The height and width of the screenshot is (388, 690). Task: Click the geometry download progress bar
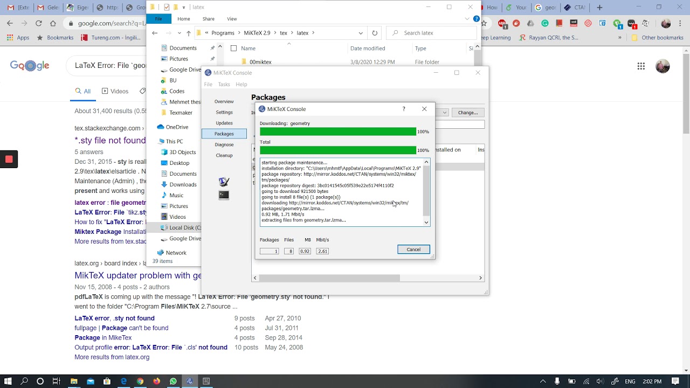tap(338, 131)
